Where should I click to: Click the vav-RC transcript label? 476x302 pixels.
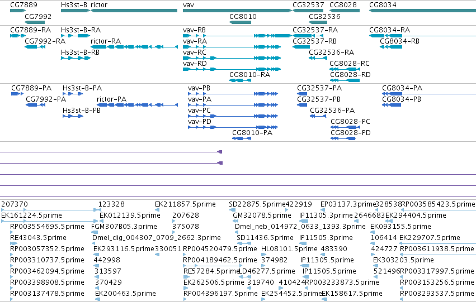tap(195, 52)
